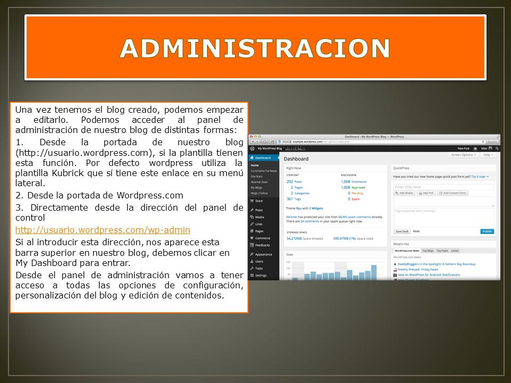Open the Dashboard sidebar menu item

pyautogui.click(x=263, y=158)
